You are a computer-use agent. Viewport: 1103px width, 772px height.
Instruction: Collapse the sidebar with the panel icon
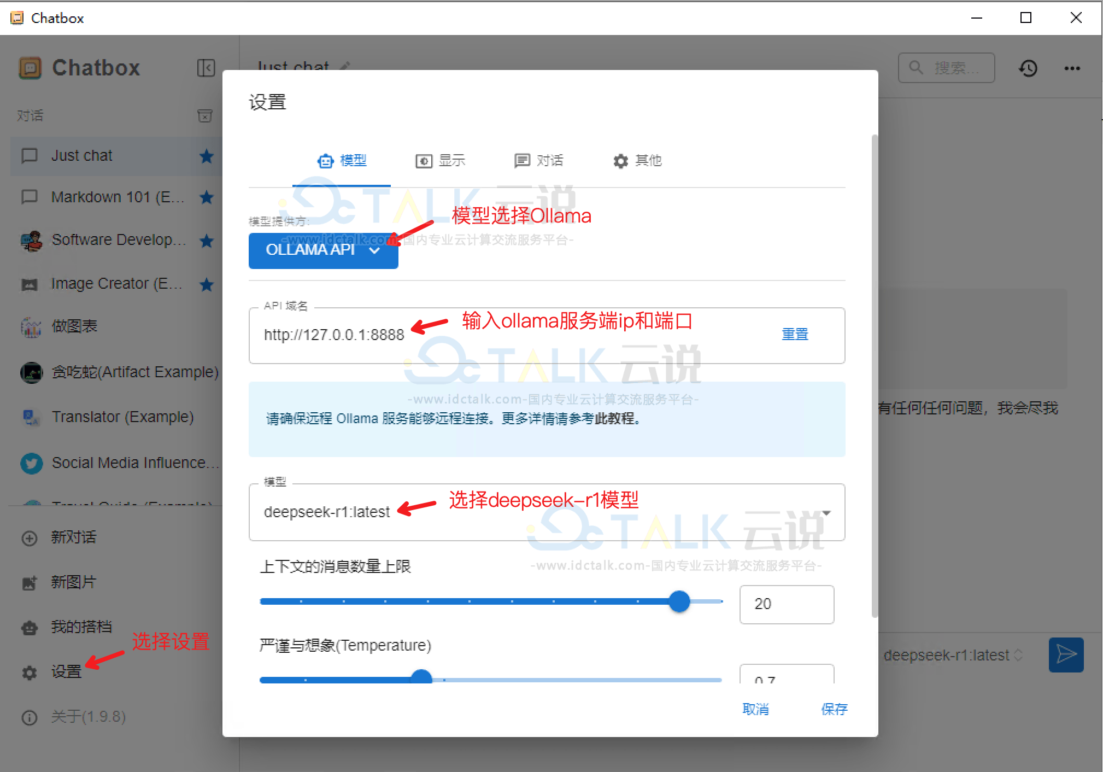[206, 68]
